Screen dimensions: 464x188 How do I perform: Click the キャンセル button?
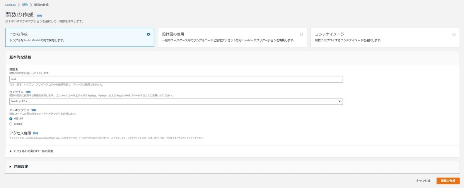click(423, 181)
